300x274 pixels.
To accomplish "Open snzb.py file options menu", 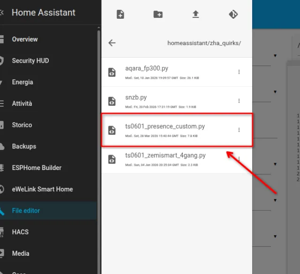I will tap(239, 101).
